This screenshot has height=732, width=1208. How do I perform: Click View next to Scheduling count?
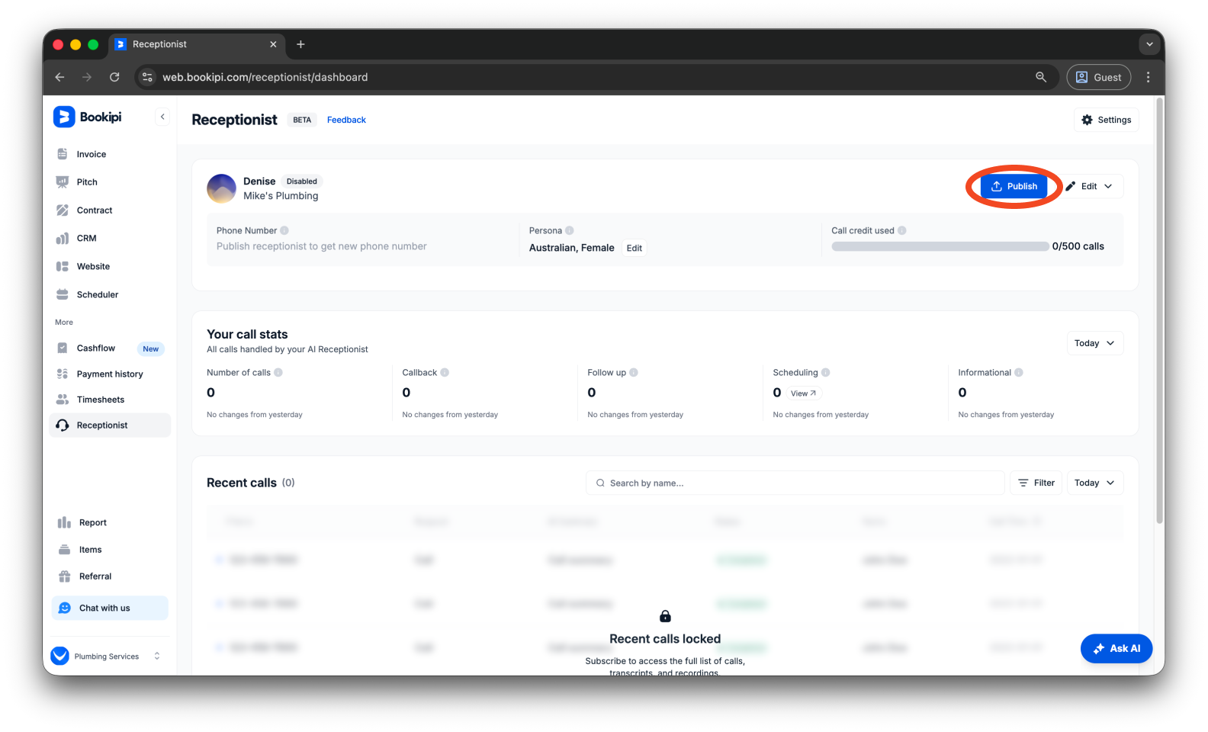803,393
